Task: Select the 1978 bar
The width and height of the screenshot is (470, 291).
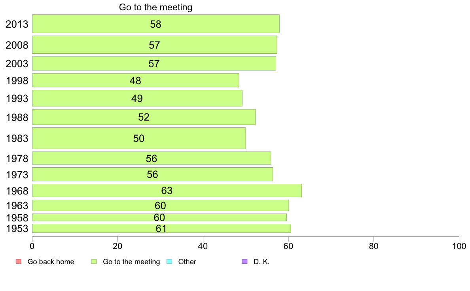Action: (152, 158)
